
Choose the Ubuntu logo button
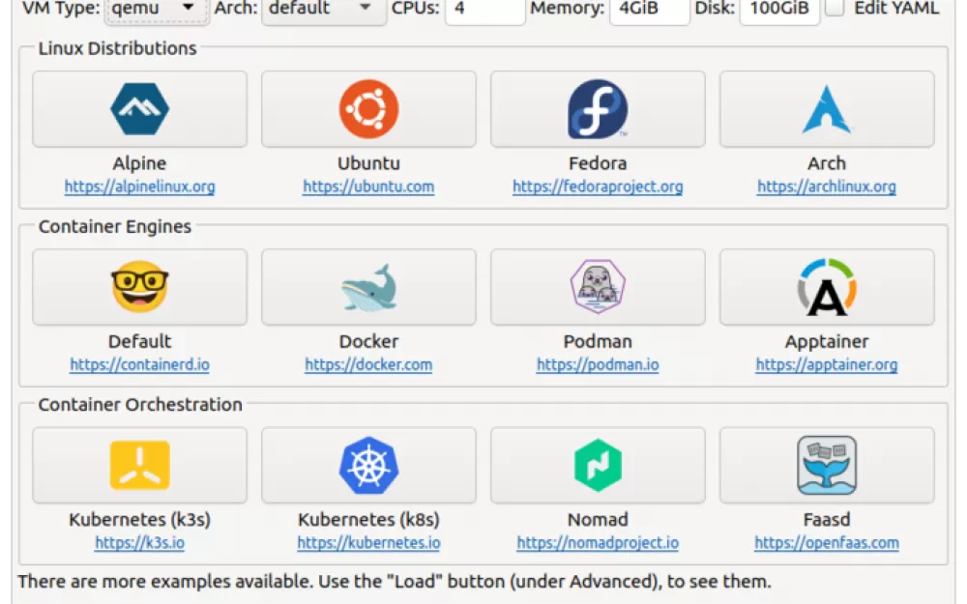point(368,109)
